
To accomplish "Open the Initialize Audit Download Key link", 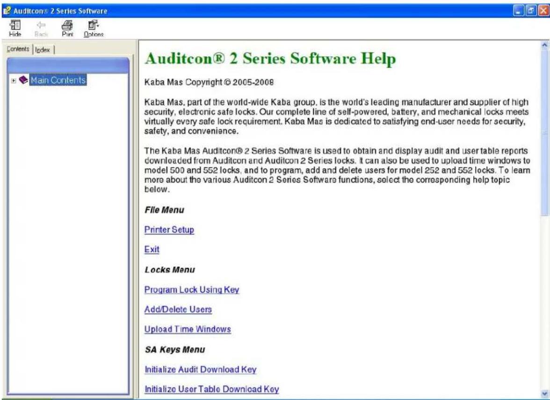I will tap(200, 370).
